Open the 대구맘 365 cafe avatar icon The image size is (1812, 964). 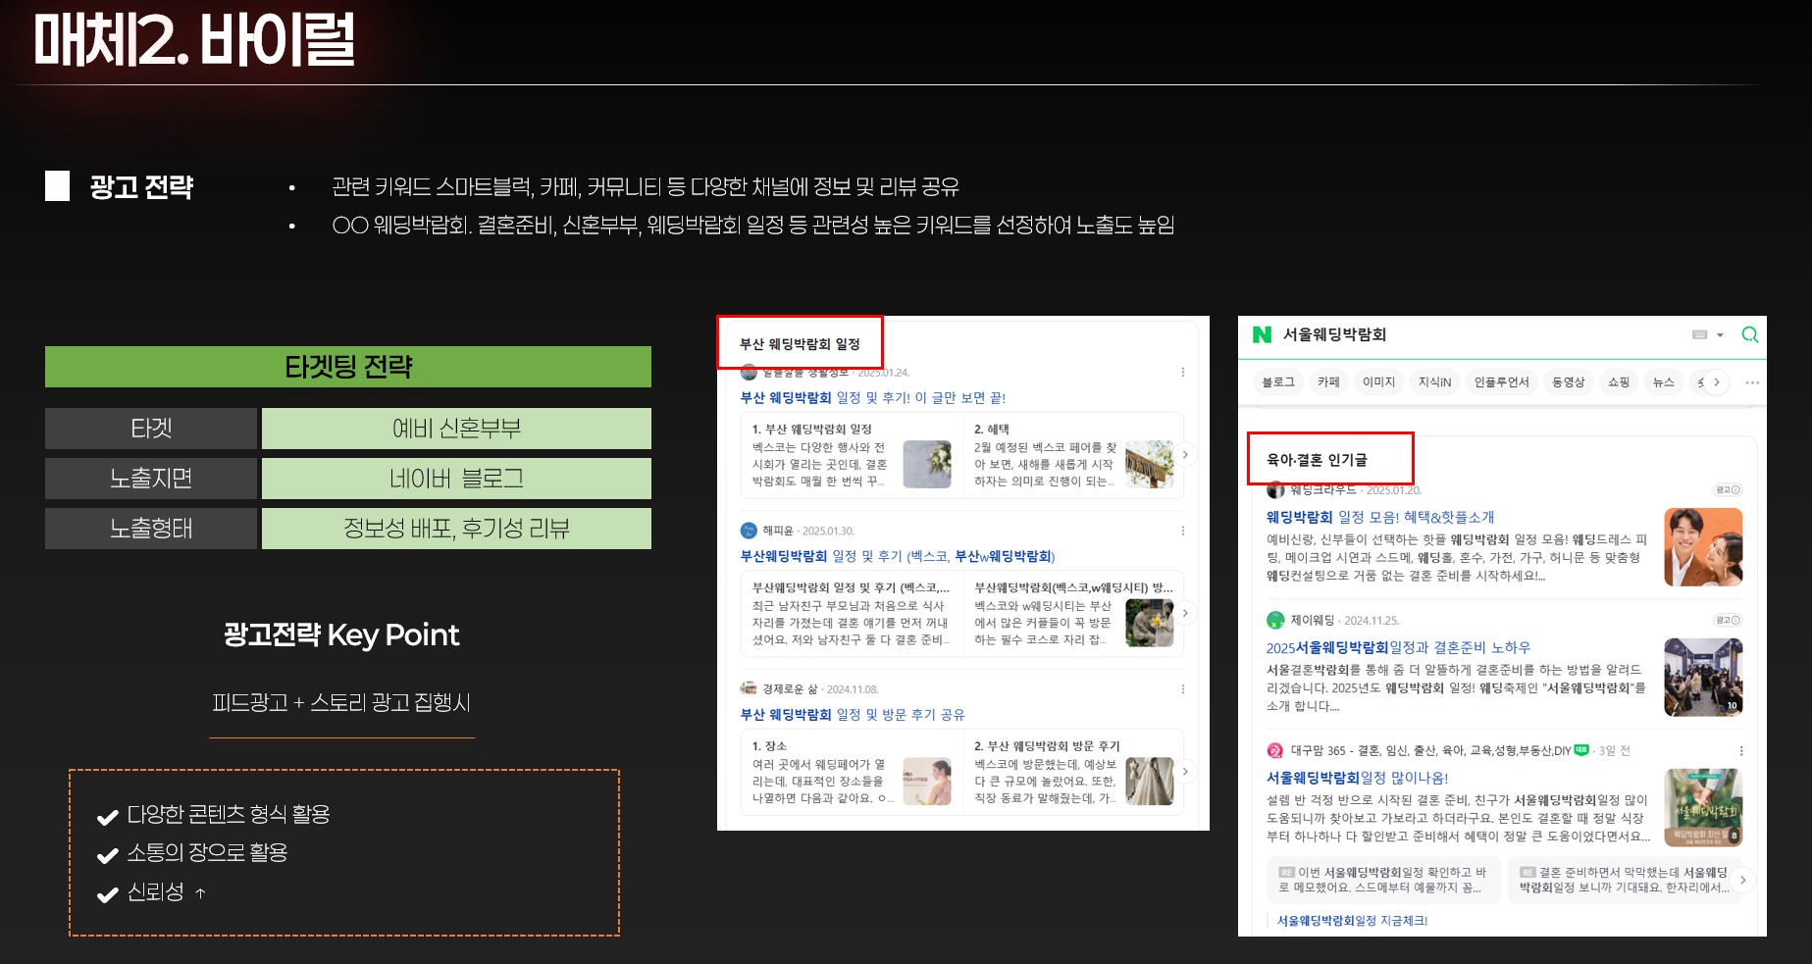[x=1275, y=750]
